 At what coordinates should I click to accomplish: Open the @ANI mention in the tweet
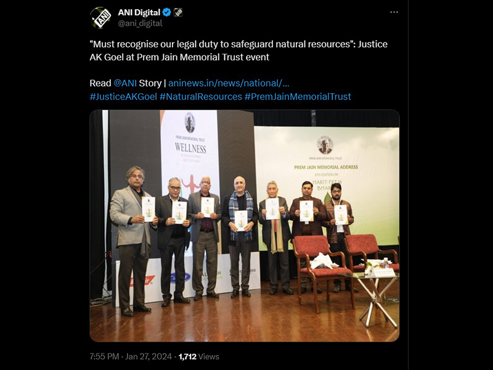125,83
